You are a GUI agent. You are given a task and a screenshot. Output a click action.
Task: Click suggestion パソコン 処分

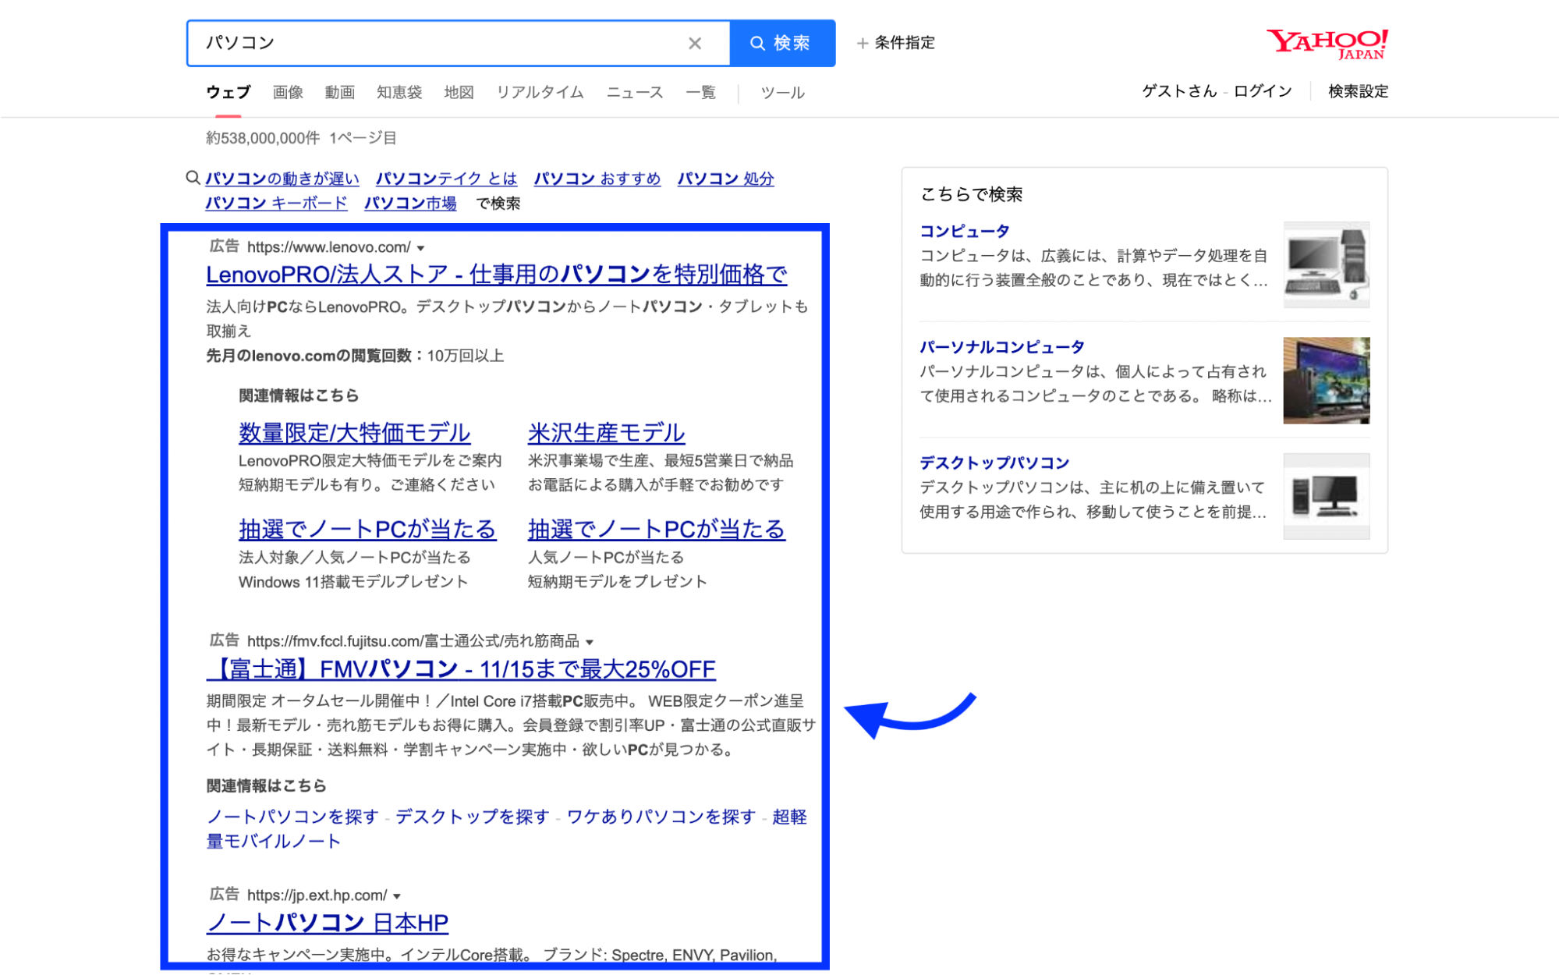[x=725, y=179]
